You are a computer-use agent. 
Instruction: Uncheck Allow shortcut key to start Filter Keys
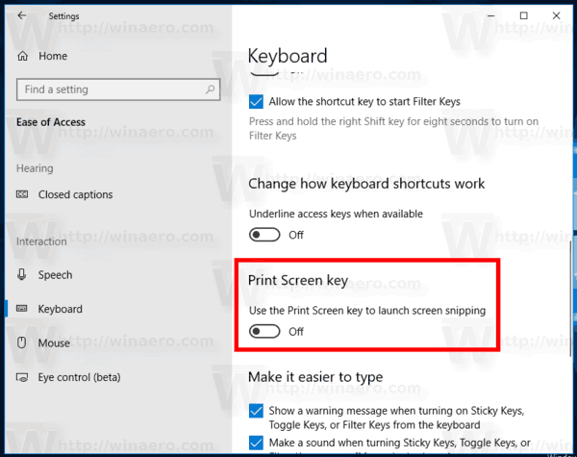(256, 102)
